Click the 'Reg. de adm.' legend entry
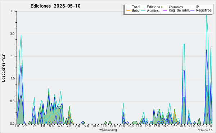 pos(176,10)
